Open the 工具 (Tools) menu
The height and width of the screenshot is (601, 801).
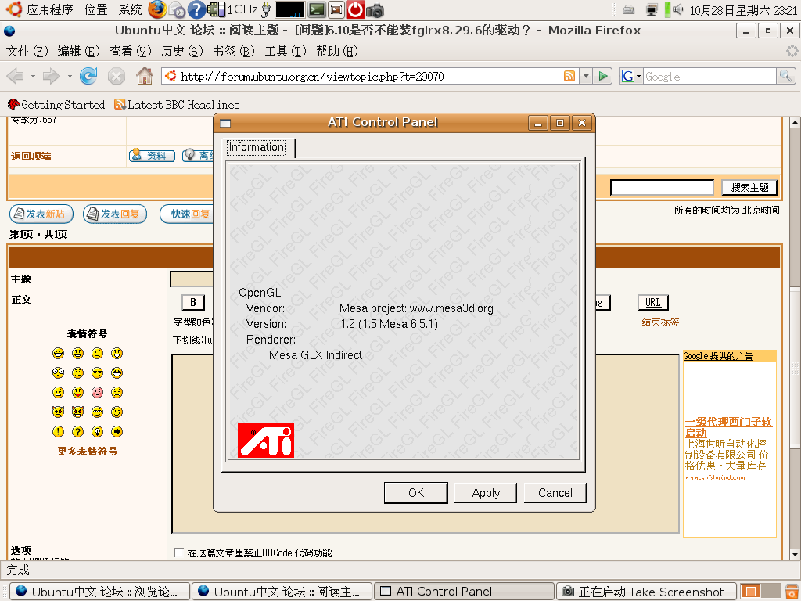coord(286,51)
